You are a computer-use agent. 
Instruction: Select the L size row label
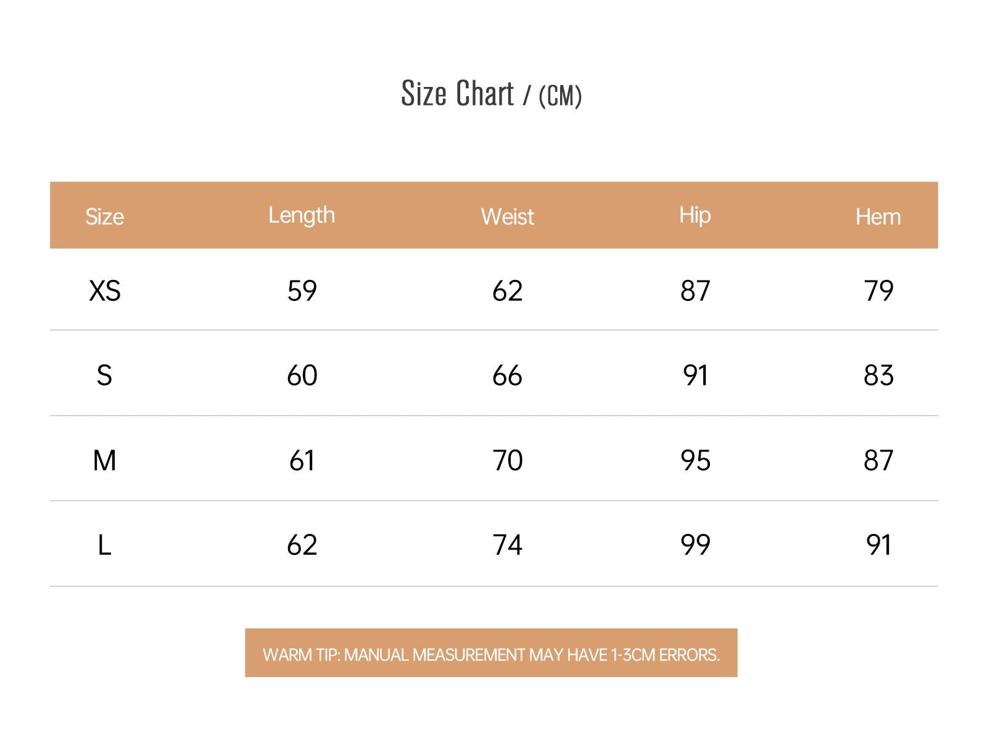click(105, 545)
